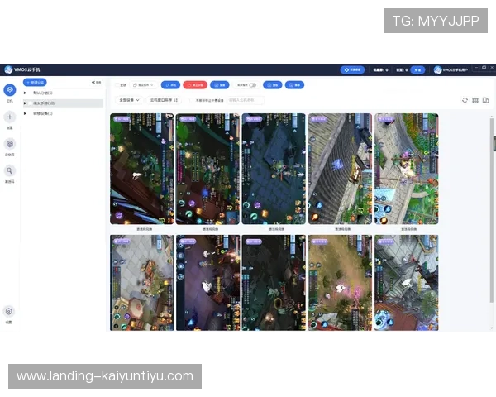Click the magnifier icon in left sidebar

(x=9, y=170)
